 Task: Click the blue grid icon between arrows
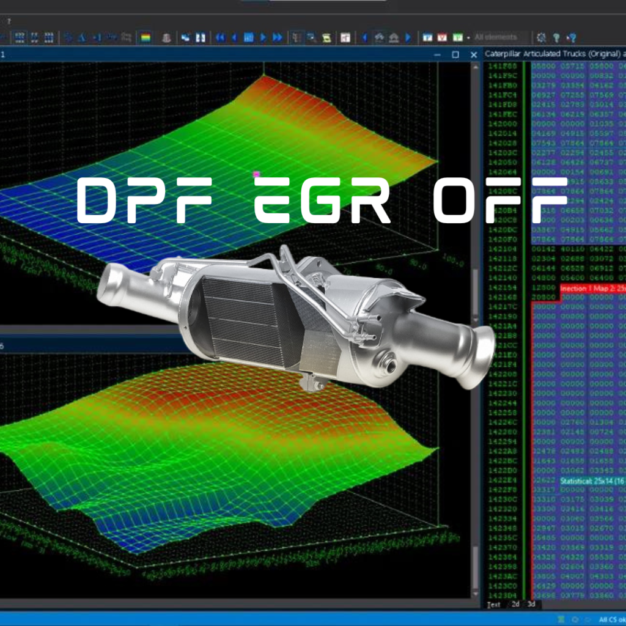click(249, 37)
